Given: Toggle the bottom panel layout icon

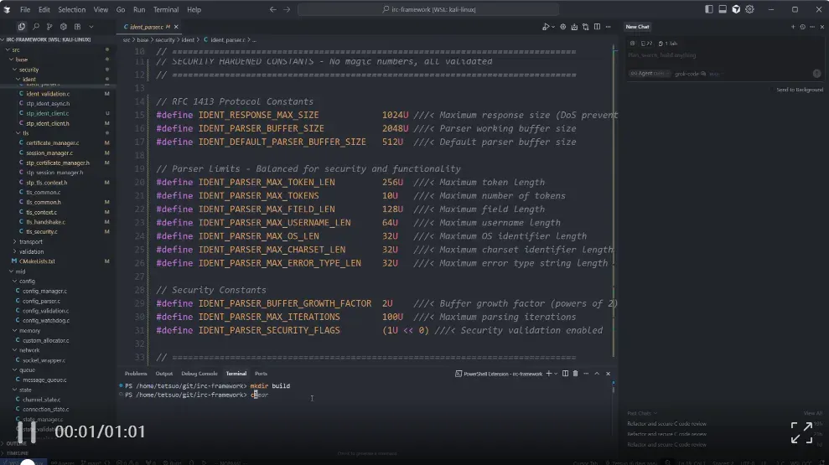Looking at the screenshot, I should [723, 9].
